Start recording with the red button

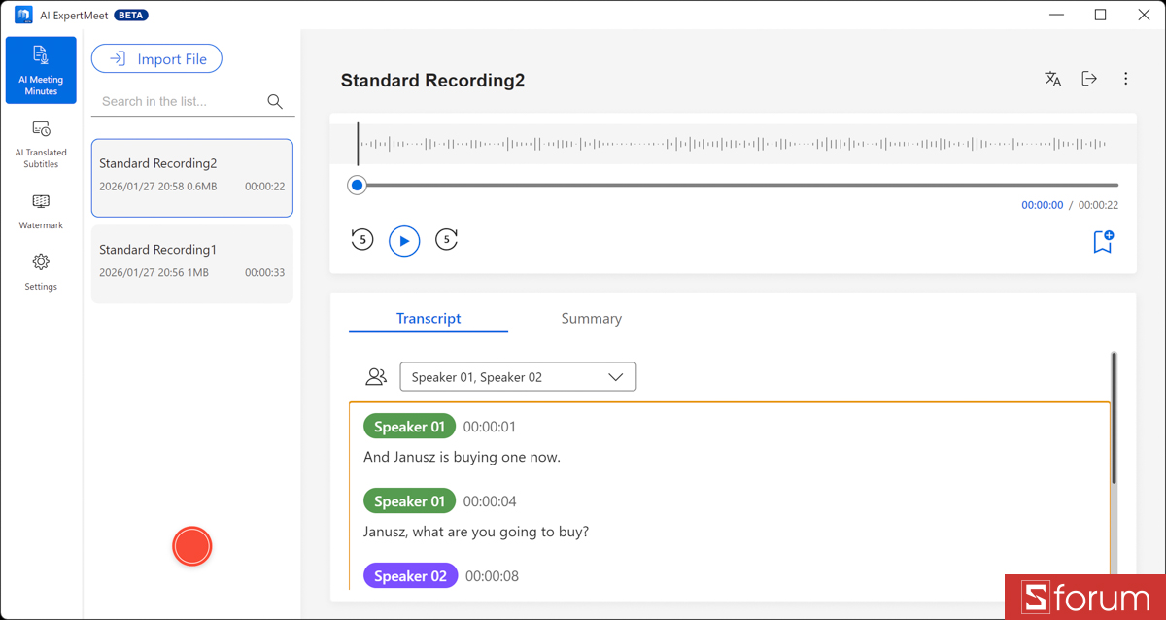192,546
